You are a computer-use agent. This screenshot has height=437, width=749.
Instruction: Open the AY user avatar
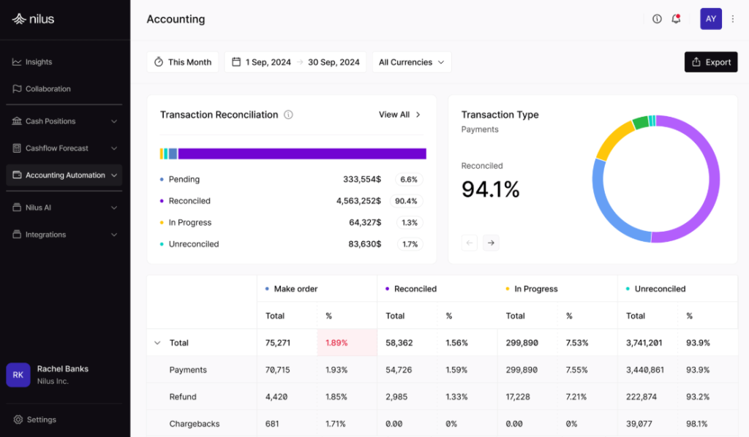[710, 19]
